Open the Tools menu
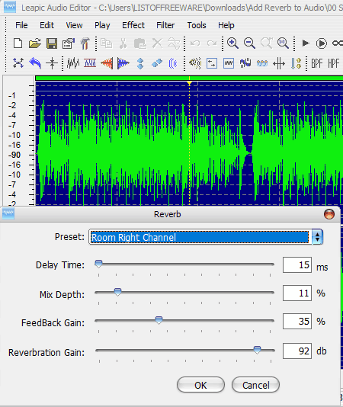 [x=197, y=25]
